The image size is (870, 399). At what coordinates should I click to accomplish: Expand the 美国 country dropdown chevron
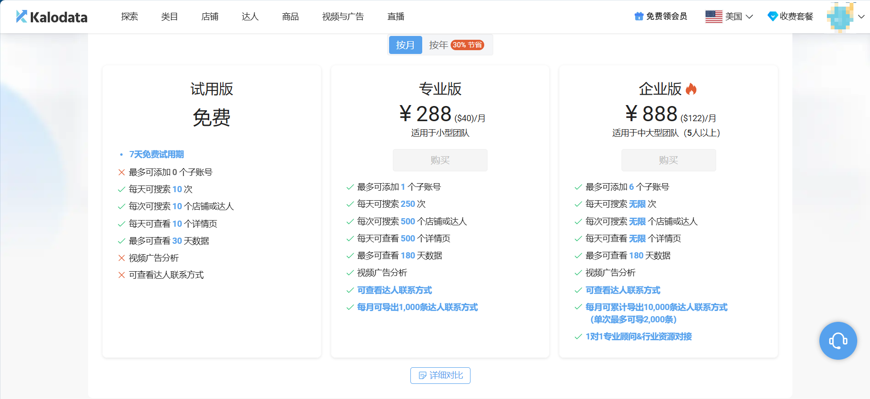(x=749, y=17)
